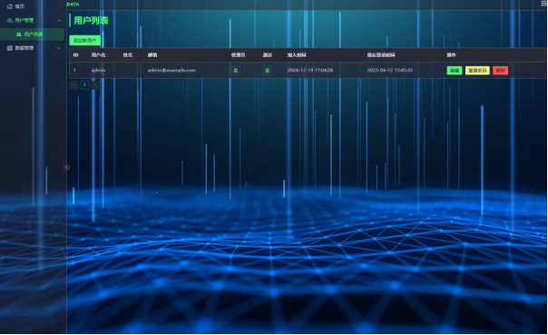Click the 用户列表 page heading
548x335 pixels.
[x=91, y=20]
